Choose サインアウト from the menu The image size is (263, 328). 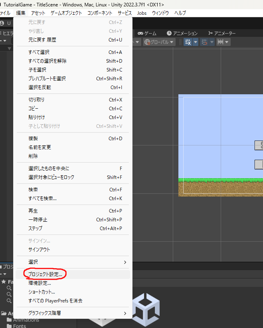tap(73, 250)
